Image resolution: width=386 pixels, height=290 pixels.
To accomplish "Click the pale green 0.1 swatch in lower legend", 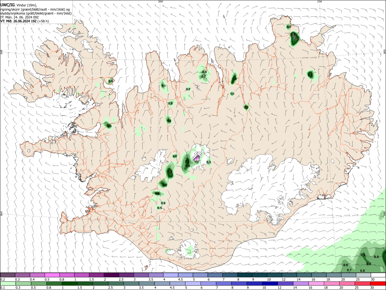I will point(8,283).
